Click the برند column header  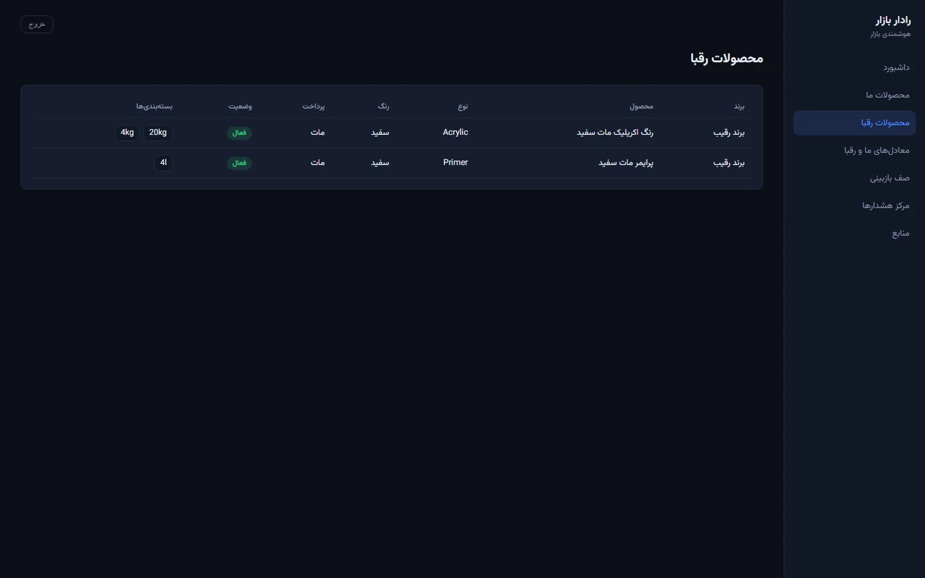(x=739, y=107)
